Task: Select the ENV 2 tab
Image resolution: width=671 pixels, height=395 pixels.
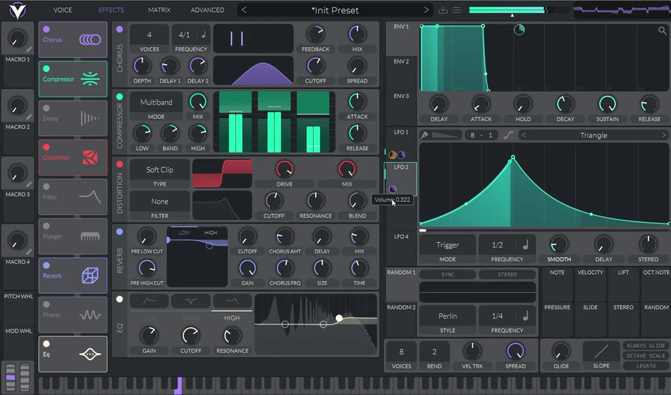Action: coord(401,73)
